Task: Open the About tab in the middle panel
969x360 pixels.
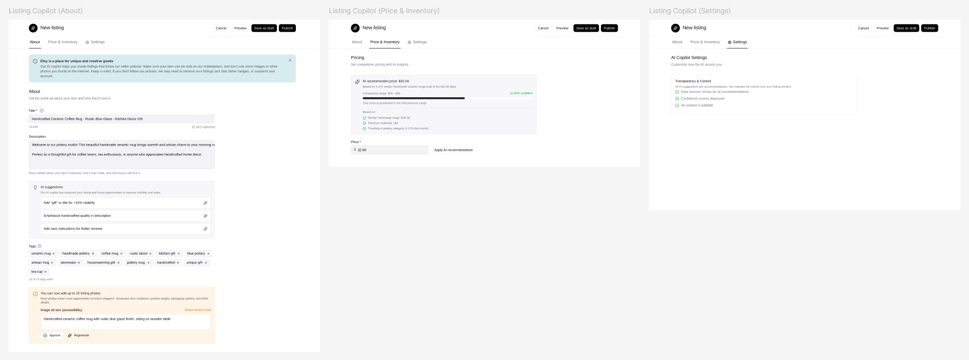Action: (x=356, y=42)
